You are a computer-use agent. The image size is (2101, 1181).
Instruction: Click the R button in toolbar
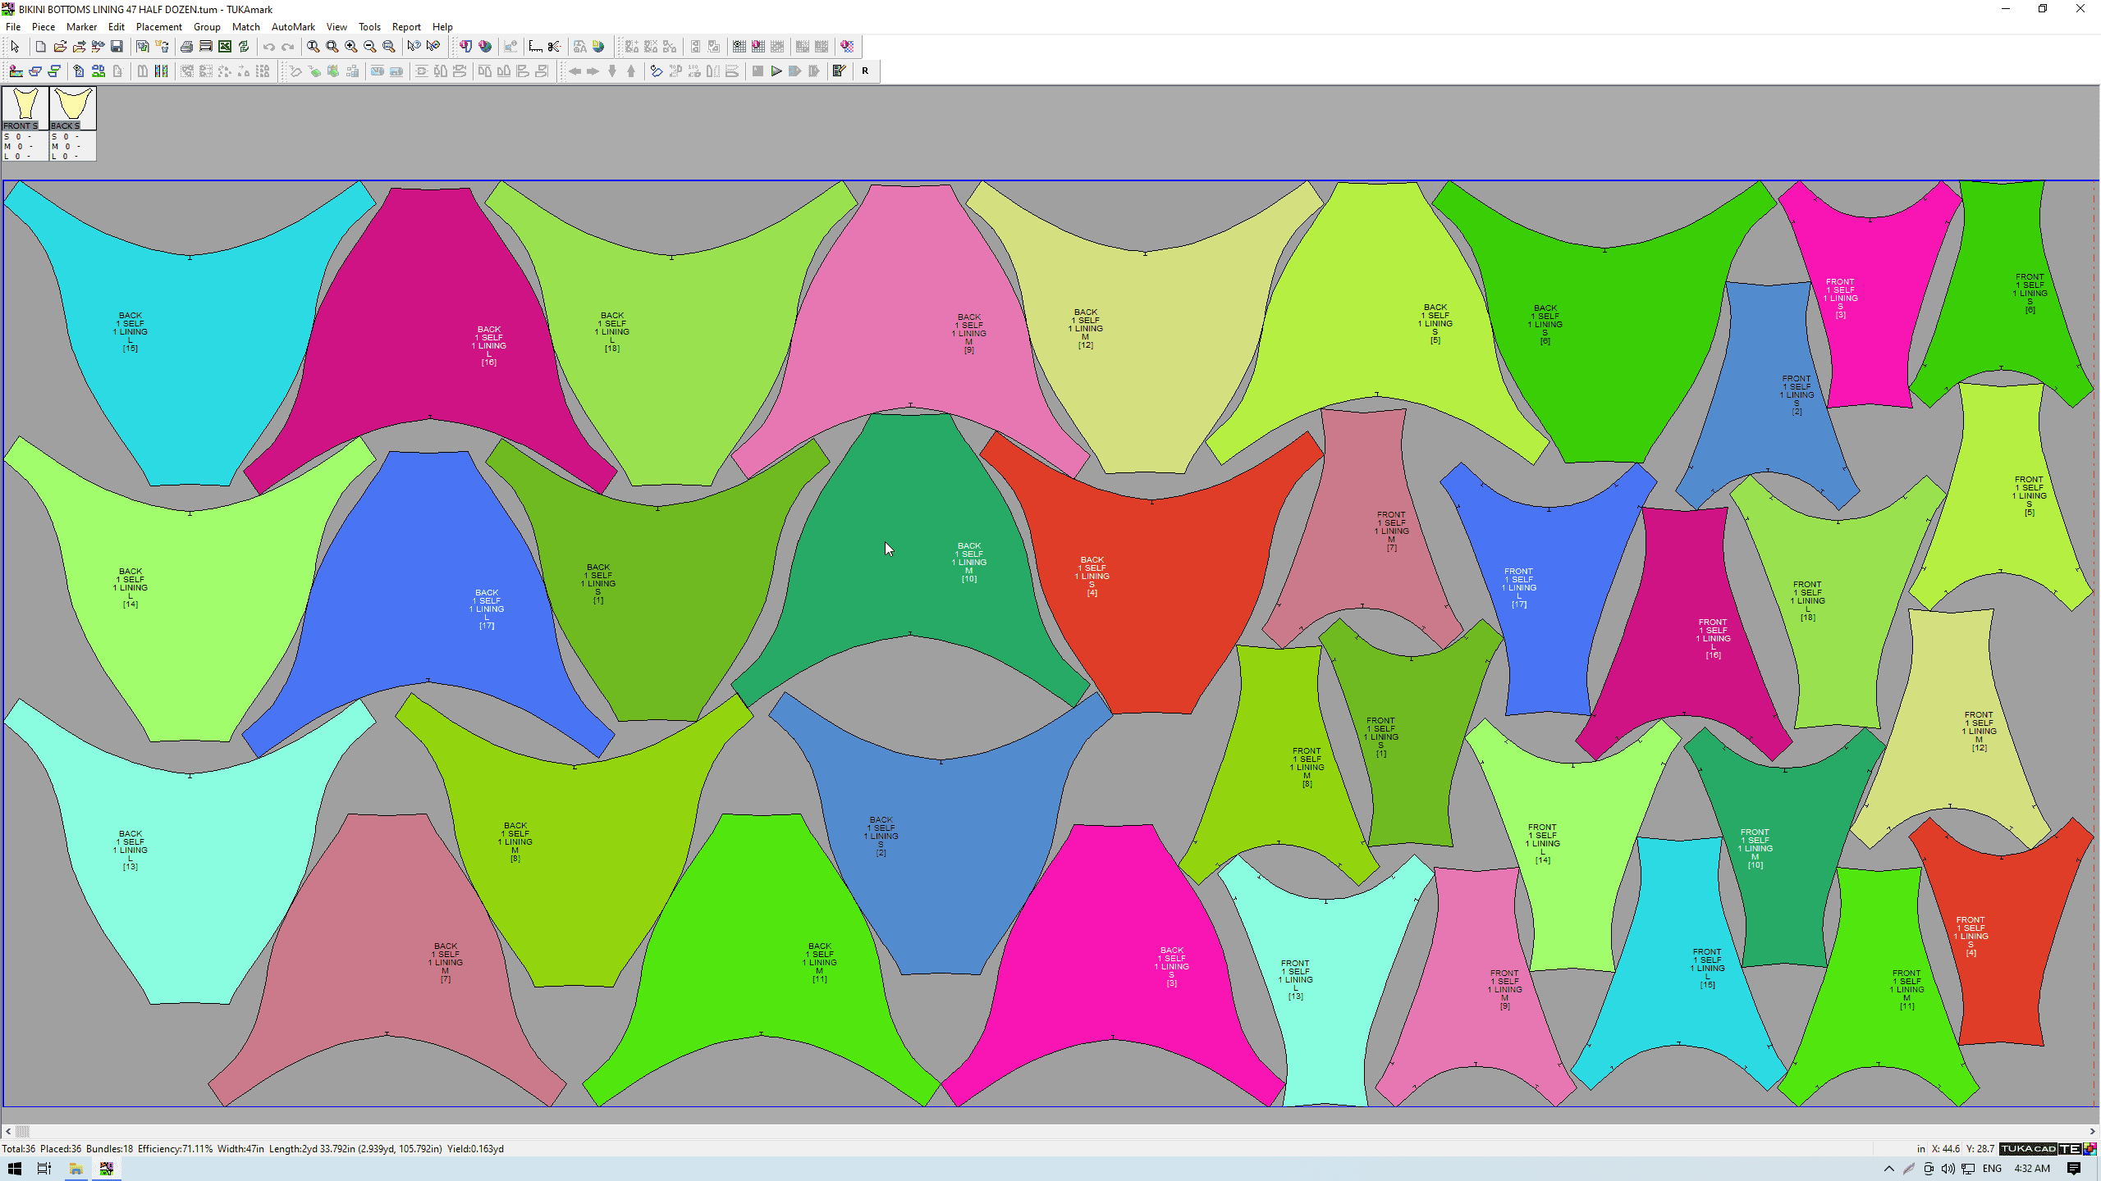[x=865, y=71]
